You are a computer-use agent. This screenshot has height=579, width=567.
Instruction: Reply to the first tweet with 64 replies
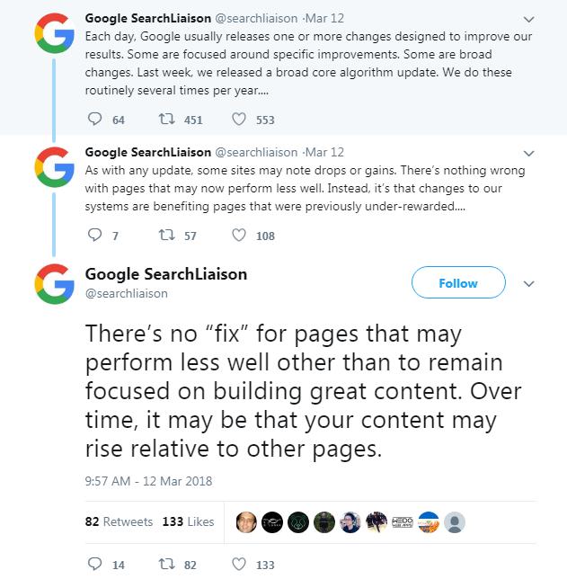(95, 120)
